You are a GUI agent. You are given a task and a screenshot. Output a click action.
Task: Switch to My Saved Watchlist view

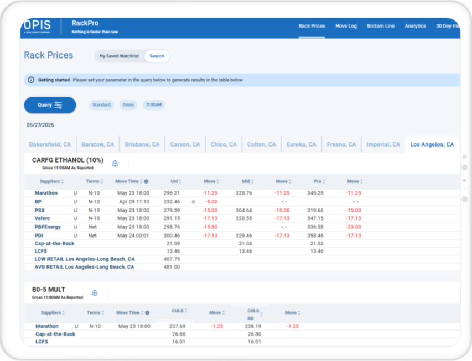pos(120,56)
